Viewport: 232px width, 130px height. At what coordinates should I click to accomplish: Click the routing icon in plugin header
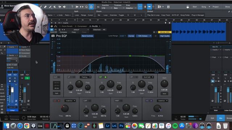point(55,26)
